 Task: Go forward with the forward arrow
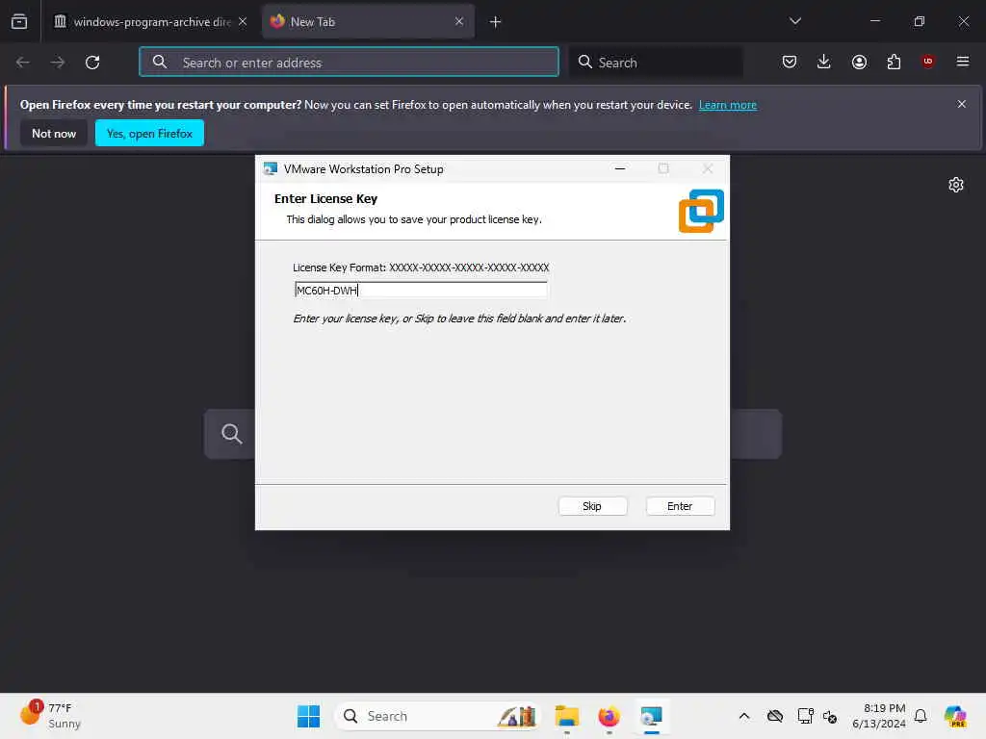57,63
